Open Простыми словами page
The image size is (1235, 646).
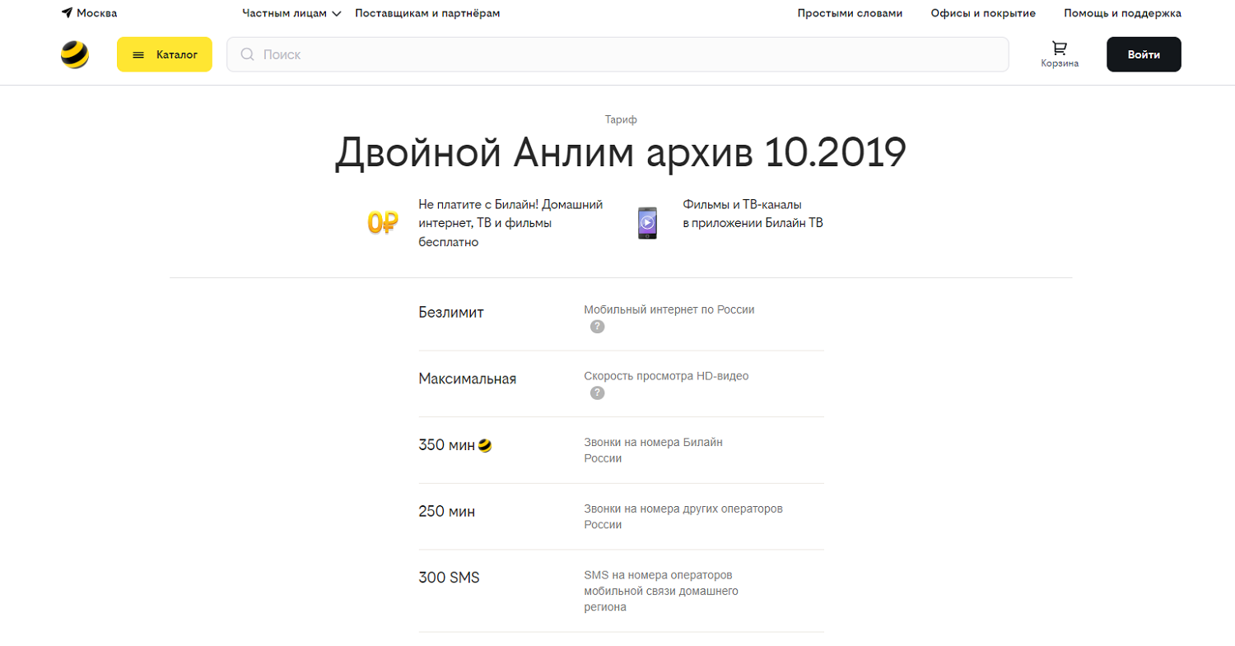[850, 13]
